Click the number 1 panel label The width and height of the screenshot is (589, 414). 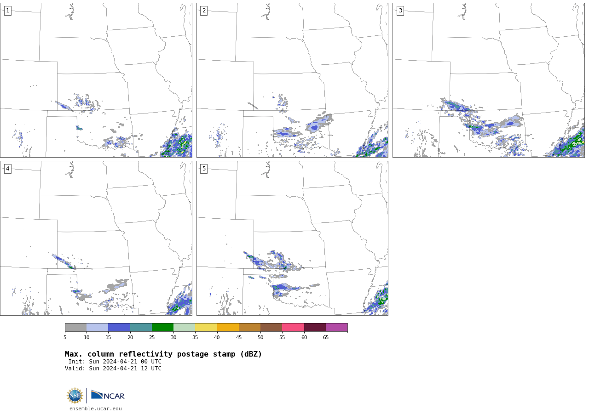[x=7, y=11]
